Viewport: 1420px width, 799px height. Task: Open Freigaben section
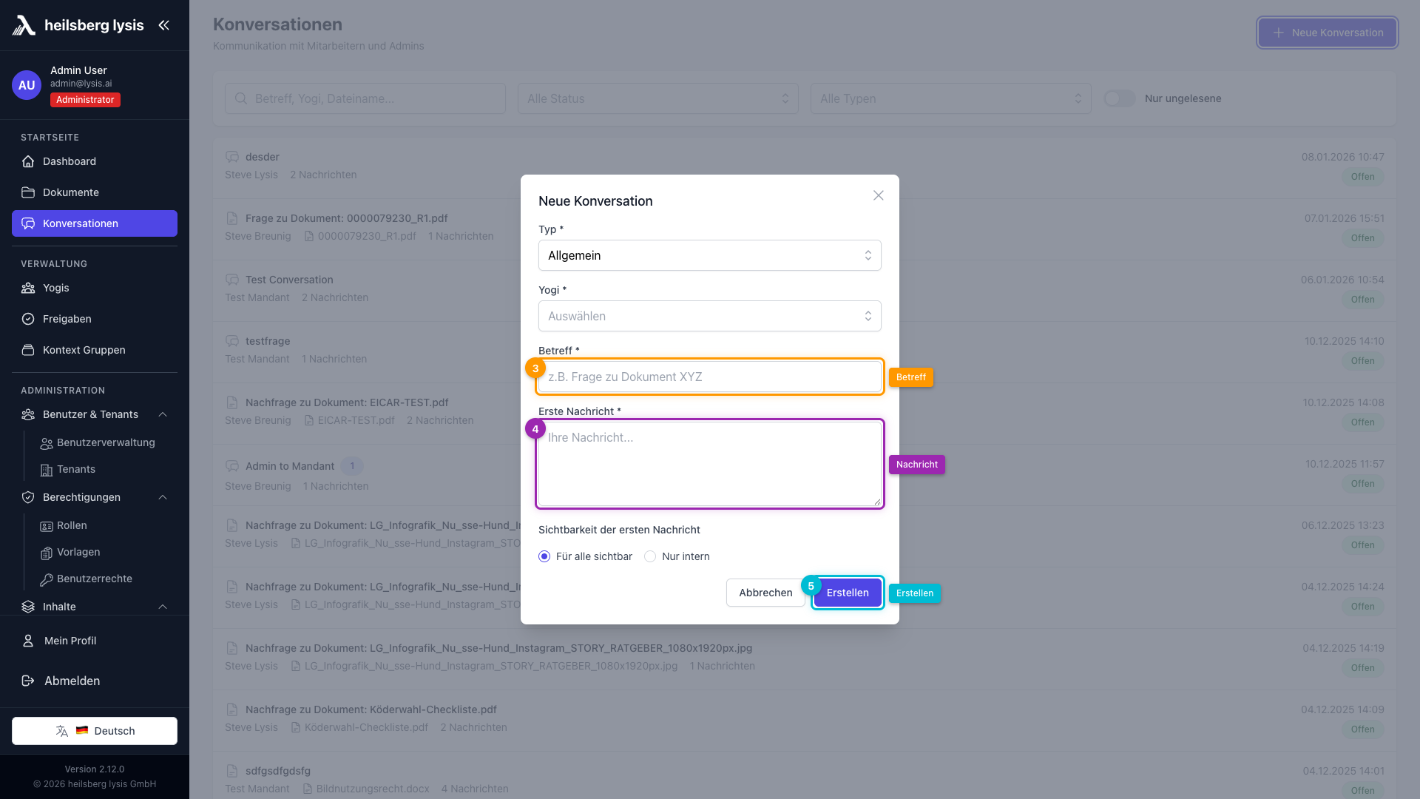[x=95, y=319]
